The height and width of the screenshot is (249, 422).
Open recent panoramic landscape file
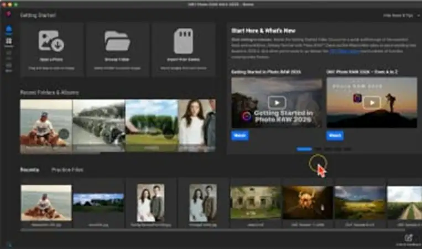click(98, 203)
